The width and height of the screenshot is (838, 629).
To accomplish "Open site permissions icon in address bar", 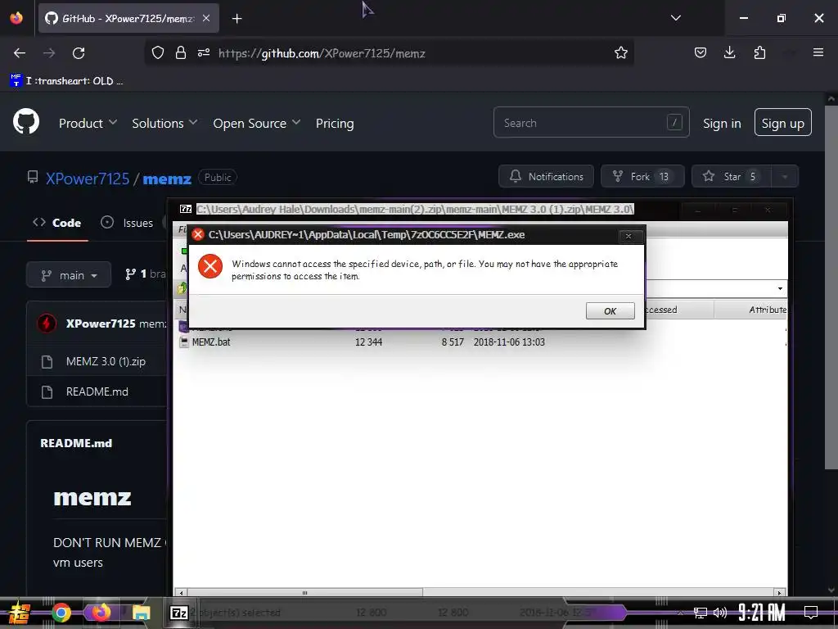I will click(x=204, y=53).
